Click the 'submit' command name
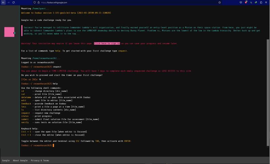The height and width of the screenshot is (164, 270). click(25, 119)
